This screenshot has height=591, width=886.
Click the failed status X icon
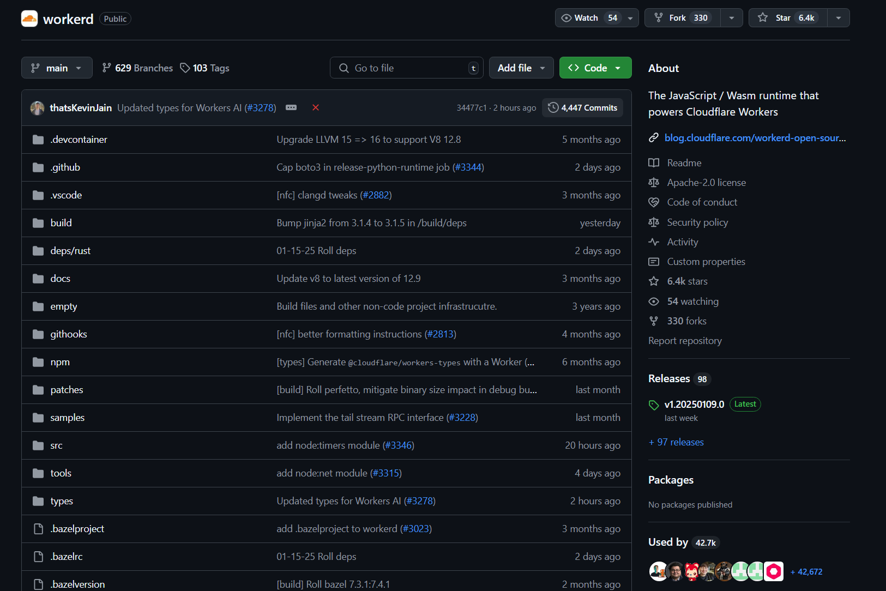point(316,107)
